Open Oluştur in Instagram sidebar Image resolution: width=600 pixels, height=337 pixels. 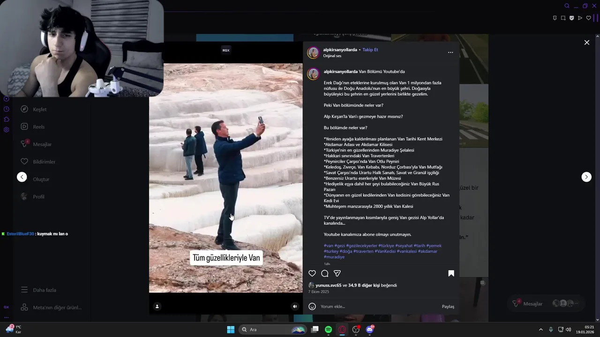(x=35, y=179)
